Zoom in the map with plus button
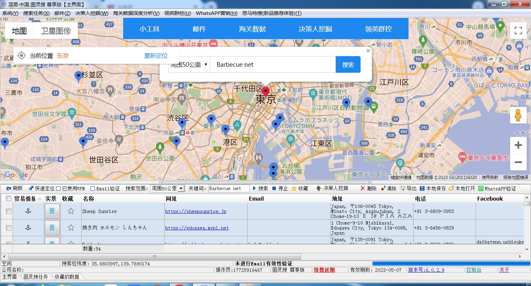Viewport: 531px width, 286px height. (x=518, y=145)
